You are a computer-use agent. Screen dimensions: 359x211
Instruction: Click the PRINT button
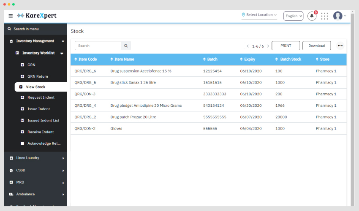286,46
